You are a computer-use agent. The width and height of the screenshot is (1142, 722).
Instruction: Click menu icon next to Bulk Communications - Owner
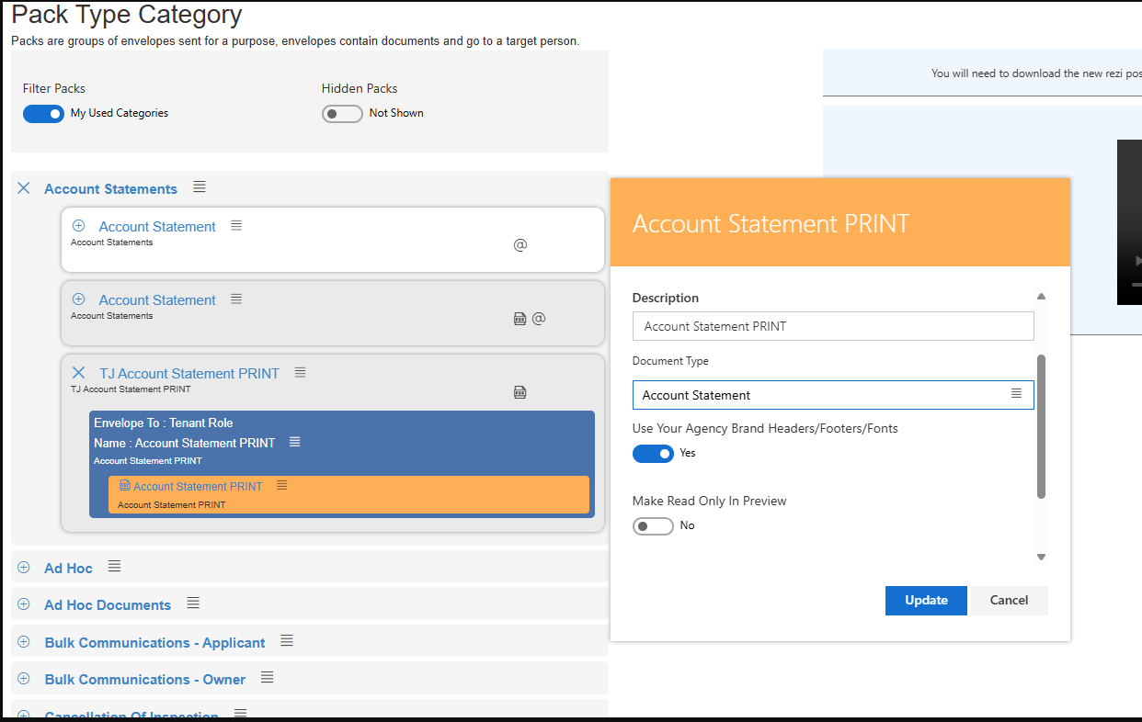268,678
